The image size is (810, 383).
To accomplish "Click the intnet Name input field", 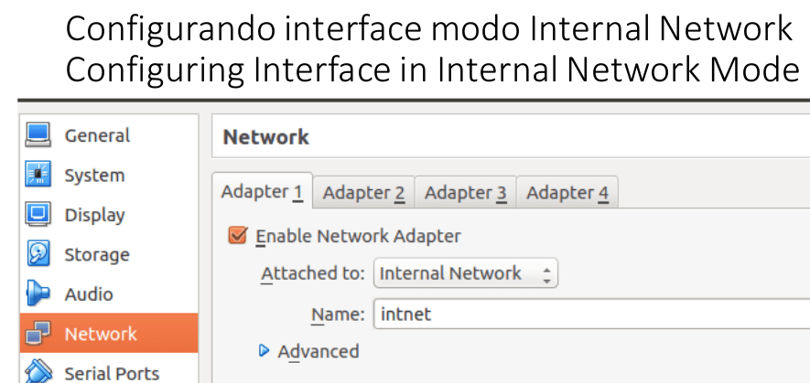I will pyautogui.click(x=591, y=314).
